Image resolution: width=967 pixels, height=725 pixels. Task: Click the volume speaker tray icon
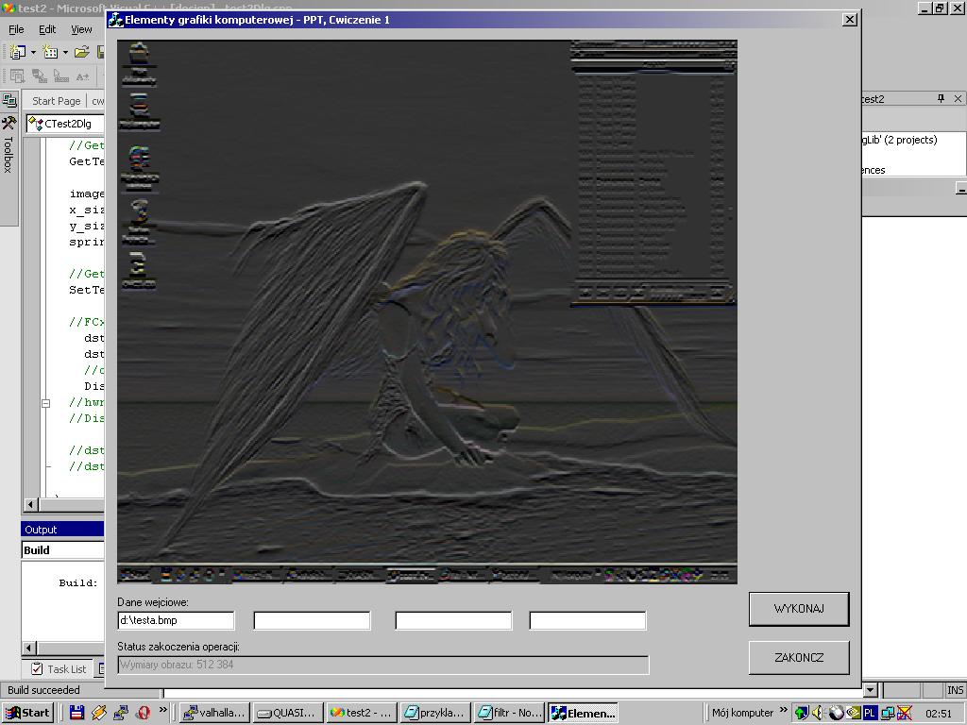(818, 713)
